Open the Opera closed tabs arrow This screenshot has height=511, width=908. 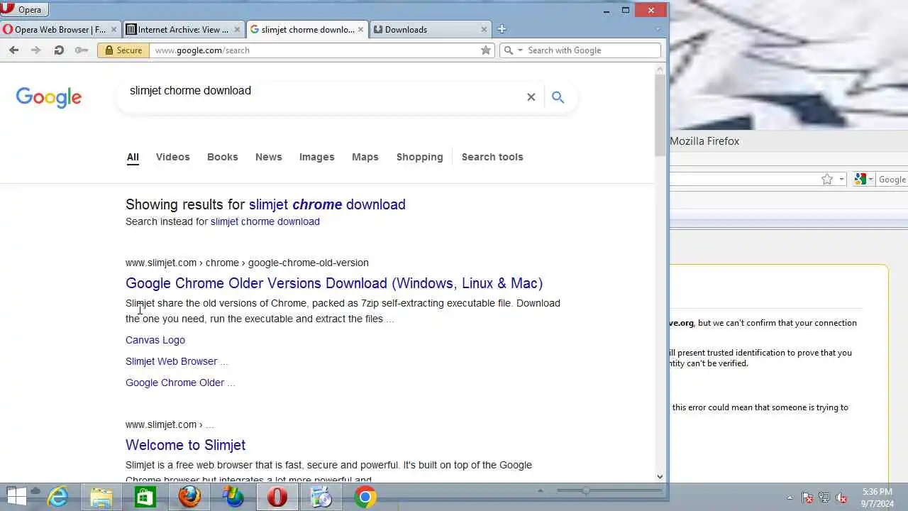pyautogui.click(x=658, y=29)
